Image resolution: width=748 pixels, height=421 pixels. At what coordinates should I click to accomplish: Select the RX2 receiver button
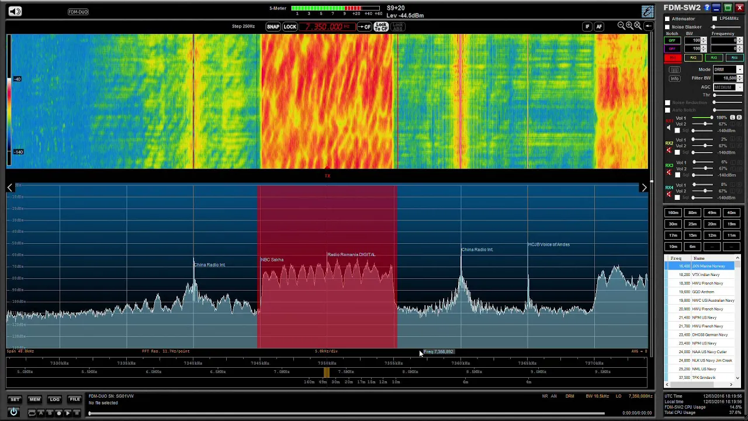pos(693,58)
